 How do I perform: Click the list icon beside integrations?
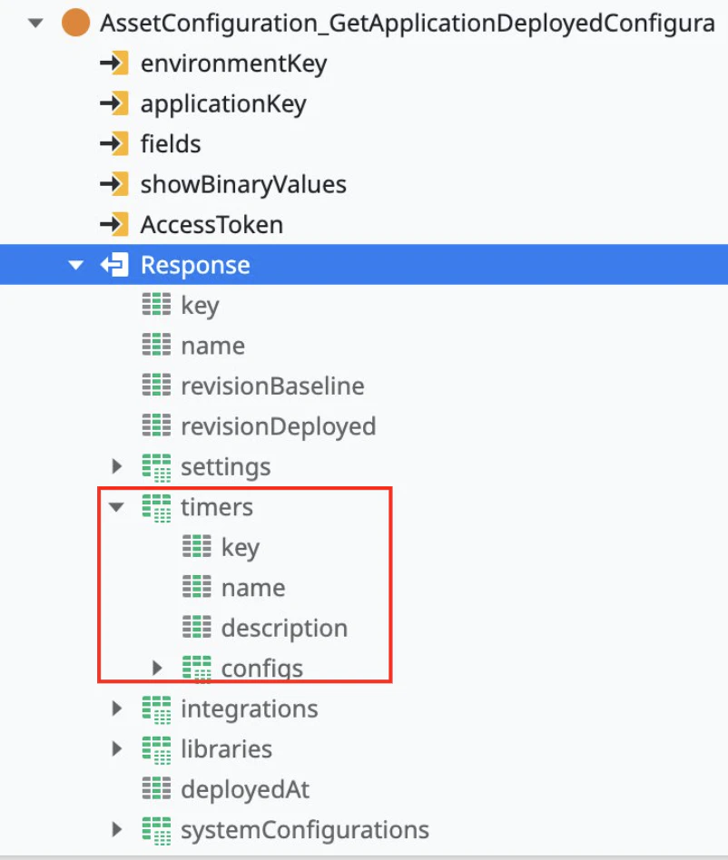[156, 709]
